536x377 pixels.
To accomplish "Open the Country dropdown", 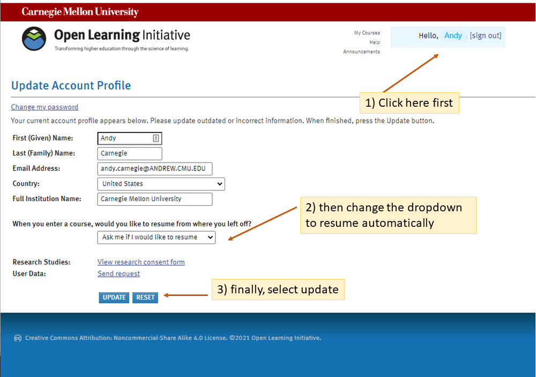I will coord(161,184).
